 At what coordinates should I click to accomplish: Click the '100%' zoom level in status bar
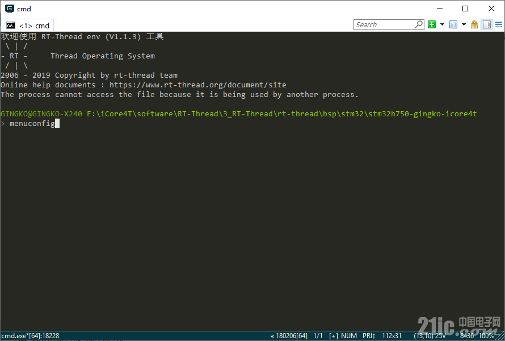[486, 336]
